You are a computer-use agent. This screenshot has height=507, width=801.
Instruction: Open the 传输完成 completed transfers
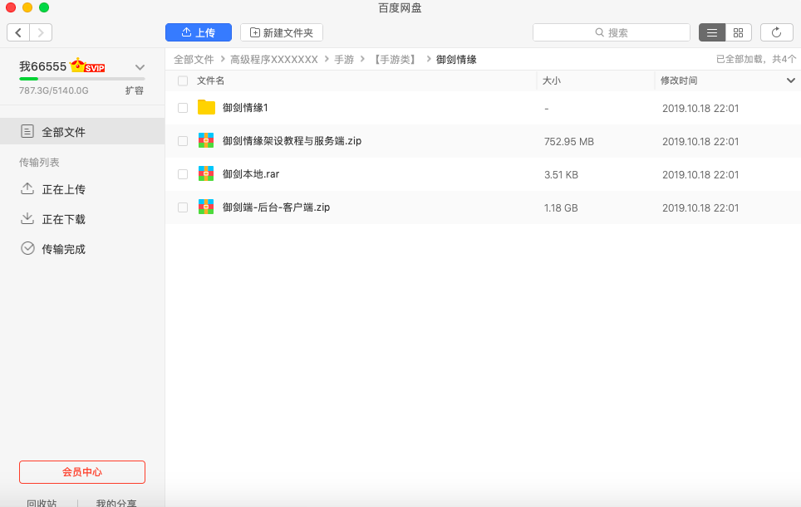(63, 249)
